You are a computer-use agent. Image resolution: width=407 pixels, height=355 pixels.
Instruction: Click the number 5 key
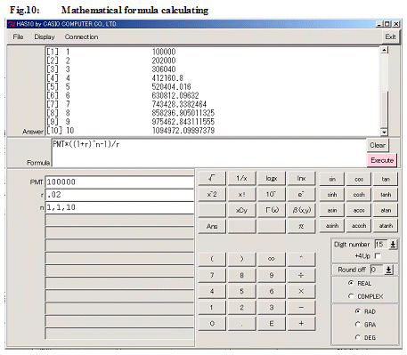click(x=241, y=291)
